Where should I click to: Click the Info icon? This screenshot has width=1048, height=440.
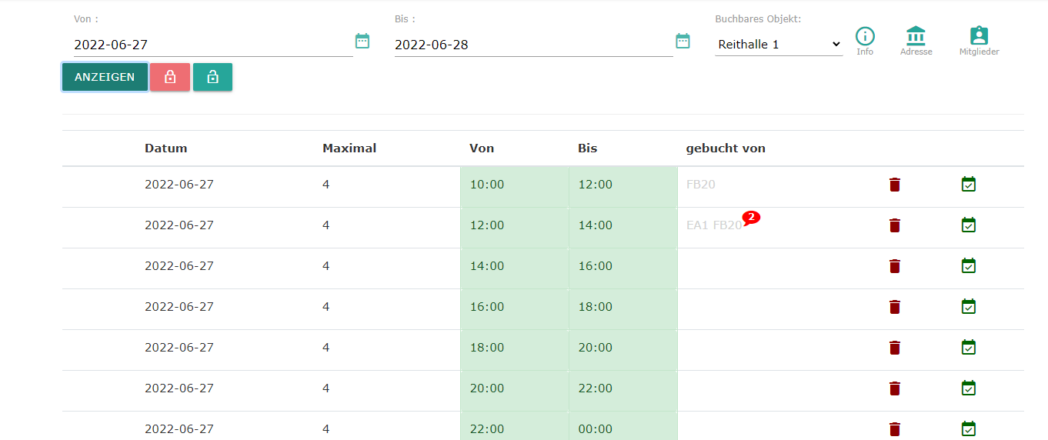(x=865, y=37)
